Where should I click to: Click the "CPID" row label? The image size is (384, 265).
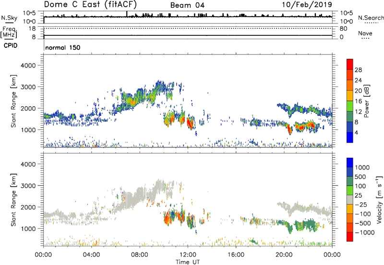tap(11, 45)
